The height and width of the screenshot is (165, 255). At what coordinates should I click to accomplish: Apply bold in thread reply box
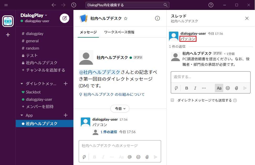click(187, 88)
